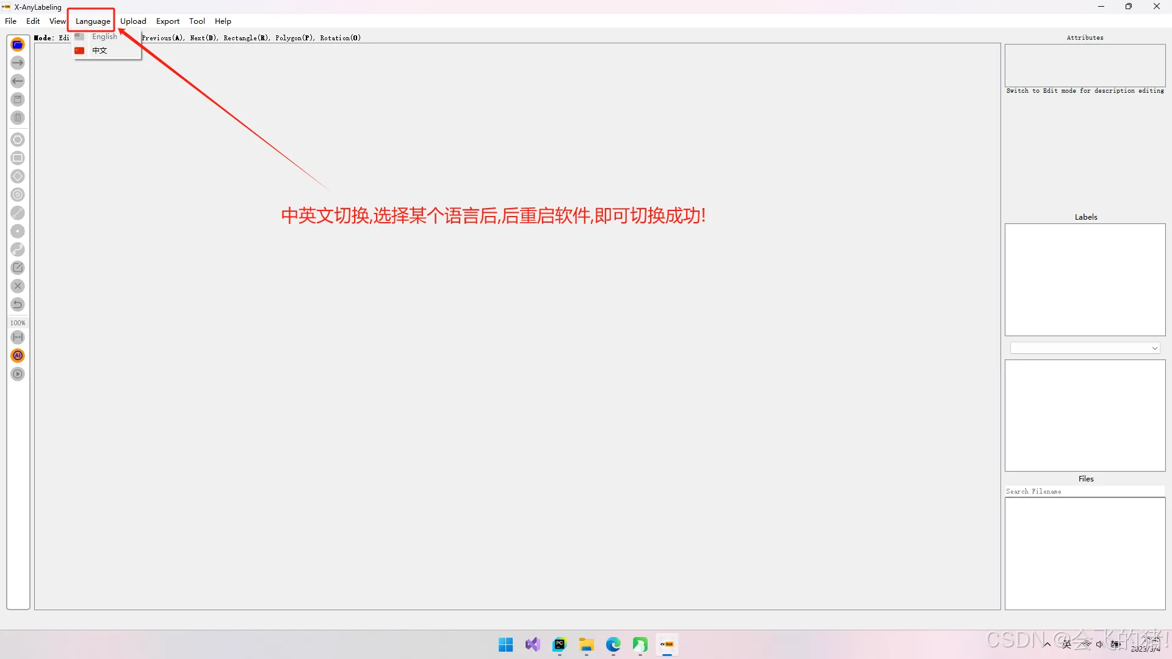Open PyCharm from the taskbar

pos(559,644)
